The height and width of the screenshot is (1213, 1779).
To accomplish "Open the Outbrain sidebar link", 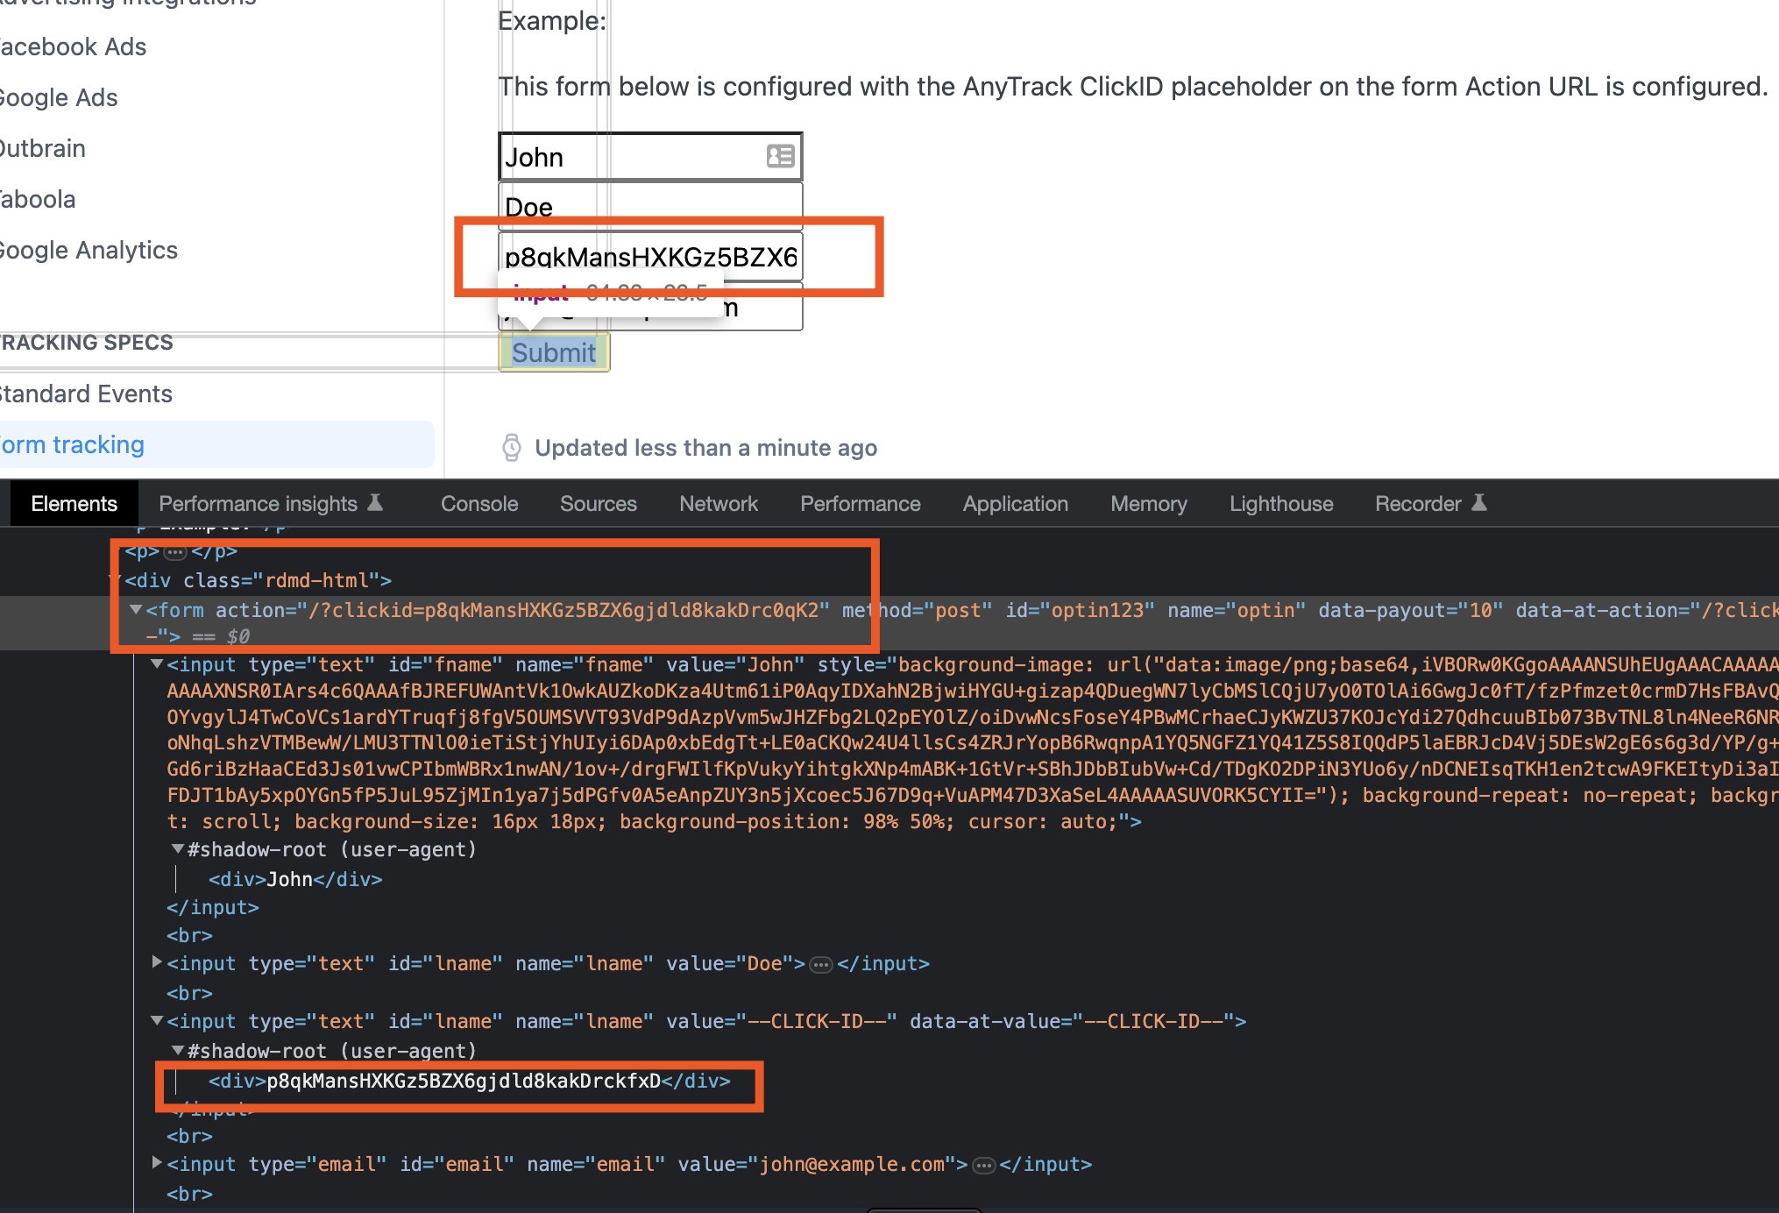I will tap(42, 148).
